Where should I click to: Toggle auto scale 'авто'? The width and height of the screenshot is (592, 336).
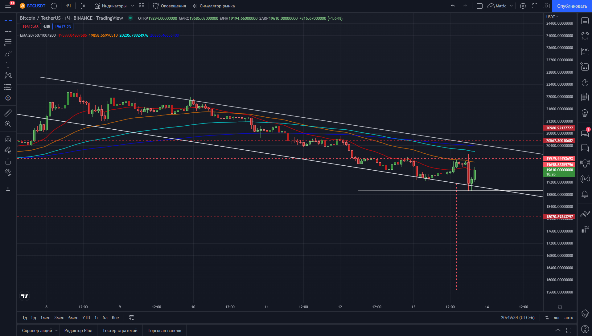[569, 318]
